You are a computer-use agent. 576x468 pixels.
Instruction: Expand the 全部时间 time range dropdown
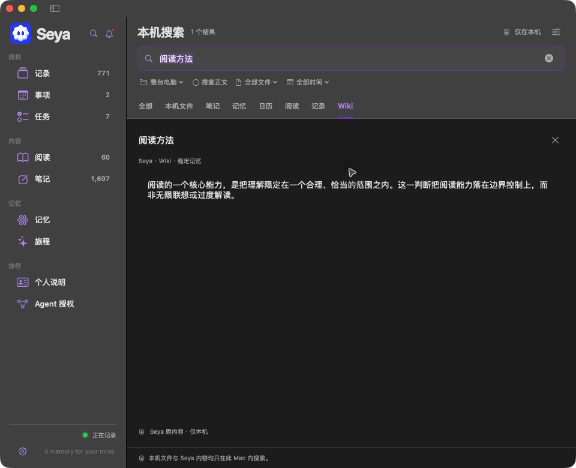click(308, 82)
